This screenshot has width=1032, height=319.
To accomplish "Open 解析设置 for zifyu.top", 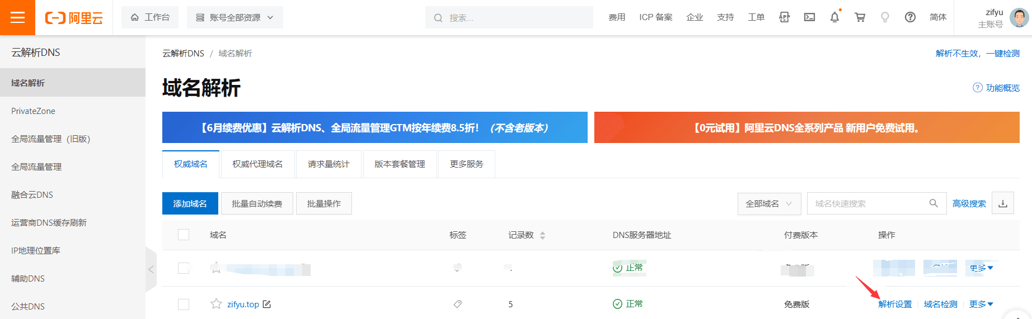I will pos(895,304).
